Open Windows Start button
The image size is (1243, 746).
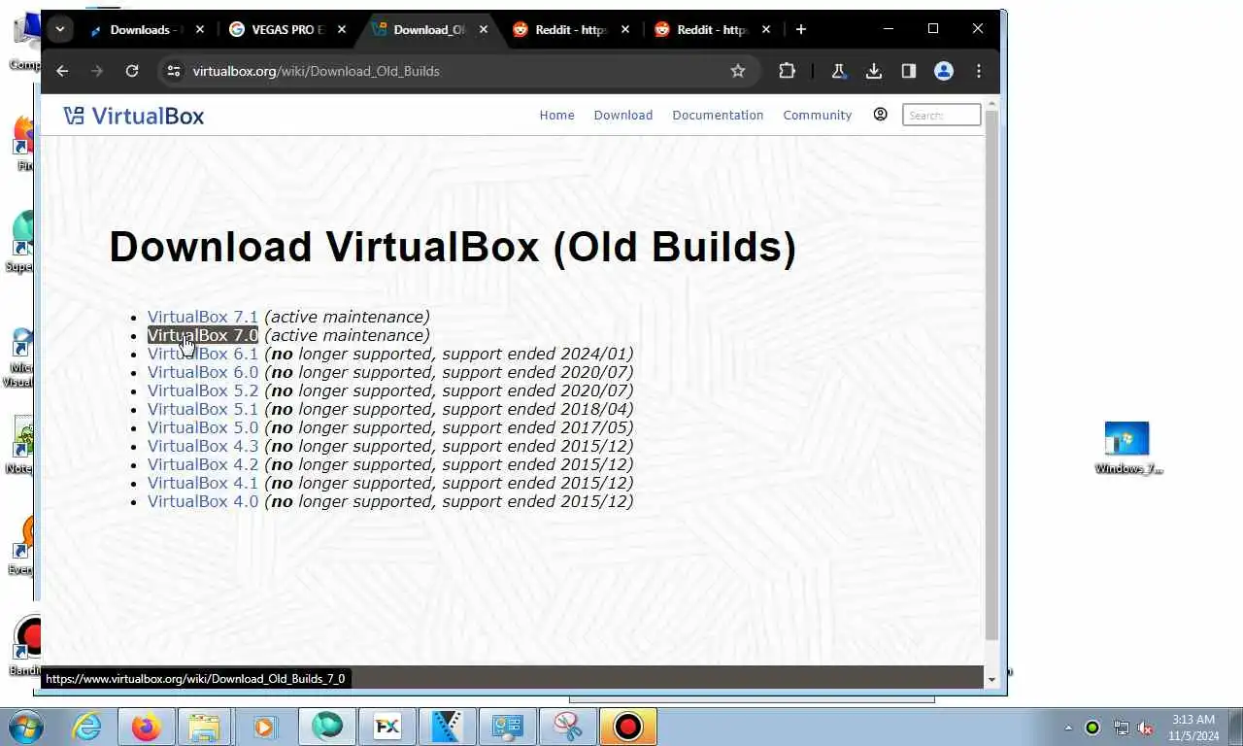26,726
